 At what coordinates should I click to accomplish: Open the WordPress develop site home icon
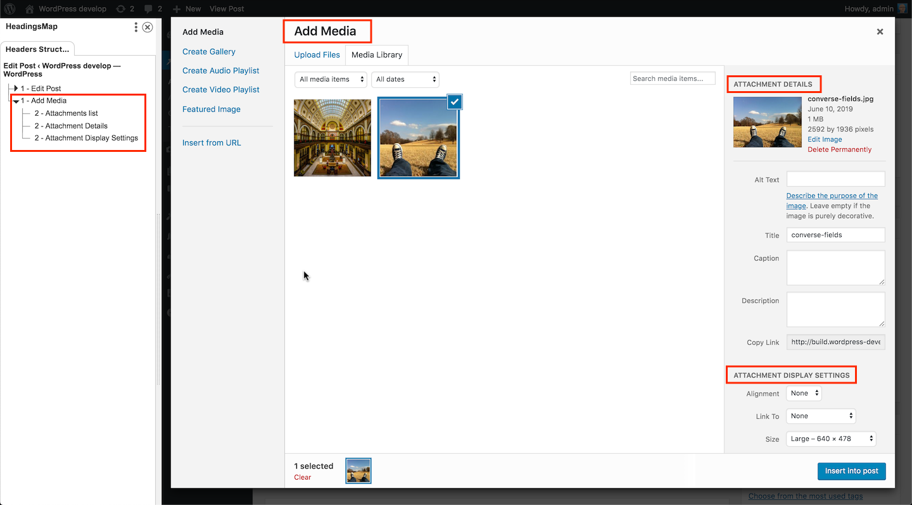tap(29, 9)
